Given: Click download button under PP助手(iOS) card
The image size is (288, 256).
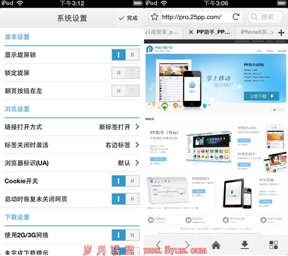Looking at the screenshot, I should pyautogui.click(x=244, y=140).
